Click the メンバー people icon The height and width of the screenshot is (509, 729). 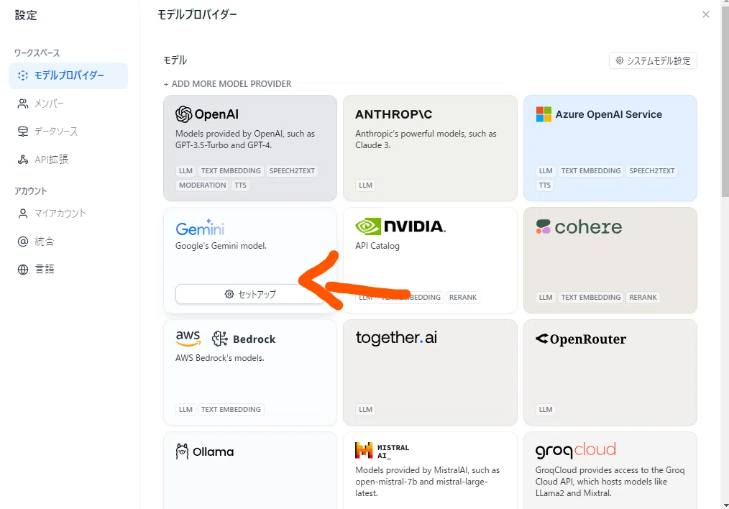pos(23,104)
